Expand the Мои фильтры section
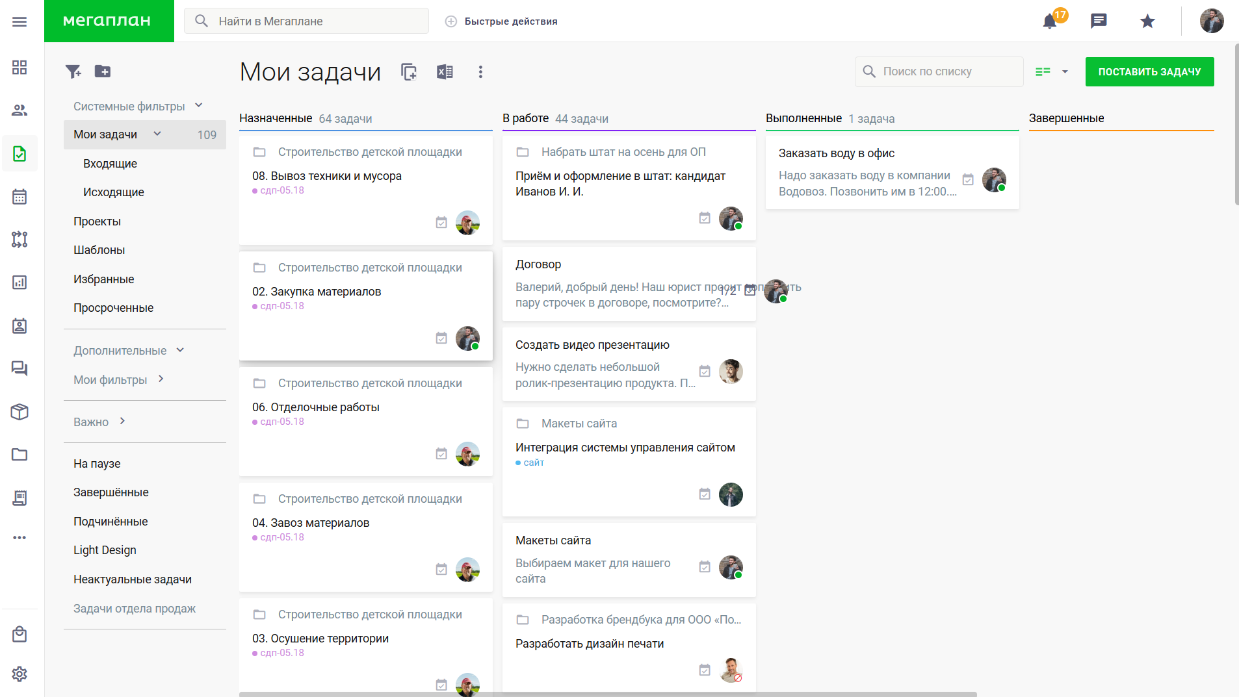This screenshot has width=1239, height=697. 161,379
